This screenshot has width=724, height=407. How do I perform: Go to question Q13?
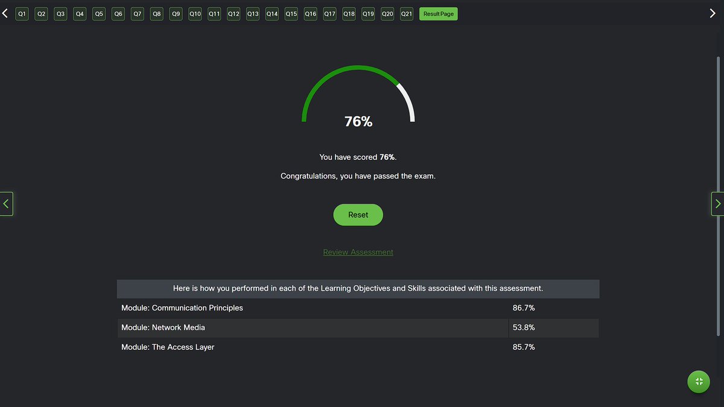tap(253, 13)
